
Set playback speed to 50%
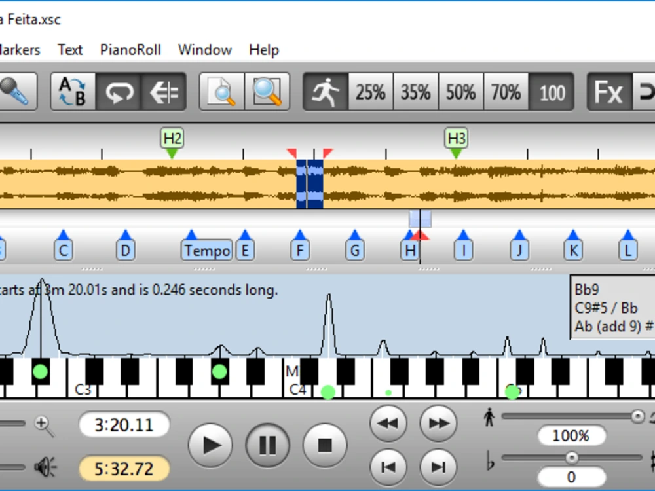click(x=460, y=92)
